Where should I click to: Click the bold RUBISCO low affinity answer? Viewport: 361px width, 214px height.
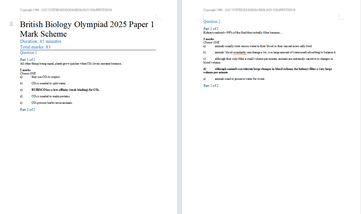tap(66, 90)
